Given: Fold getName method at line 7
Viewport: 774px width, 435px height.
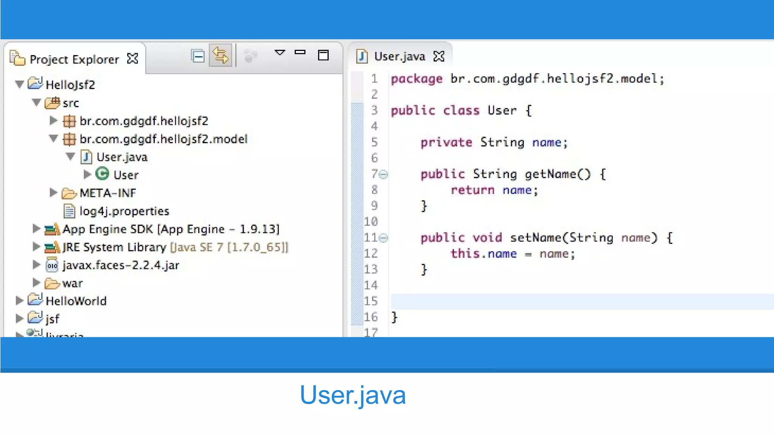Looking at the screenshot, I should [x=383, y=174].
